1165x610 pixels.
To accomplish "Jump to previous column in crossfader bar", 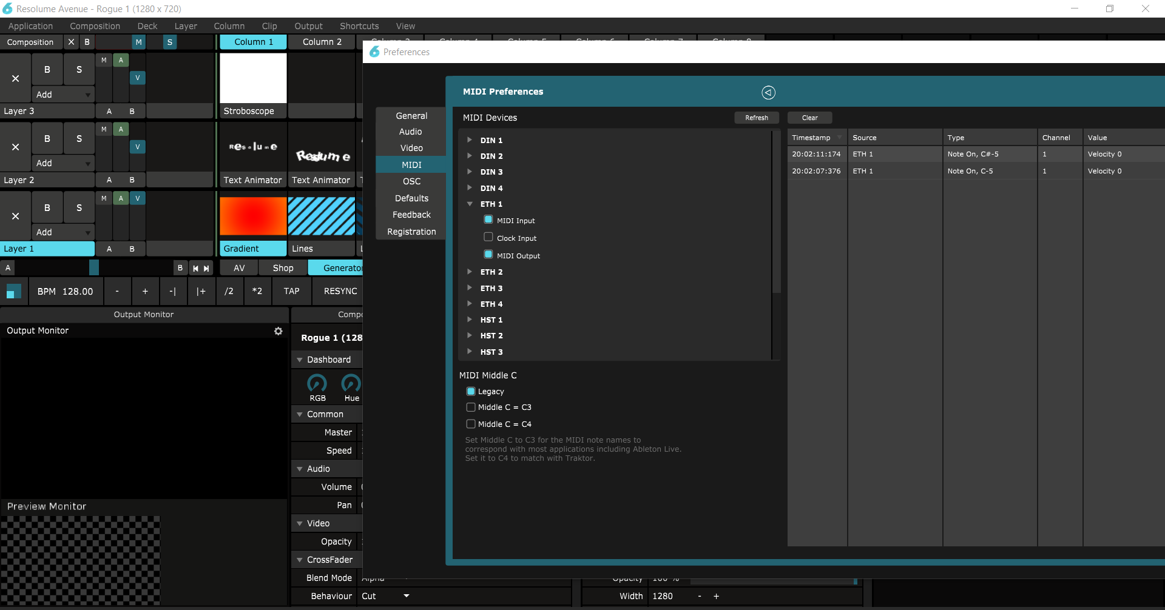I will pos(195,268).
